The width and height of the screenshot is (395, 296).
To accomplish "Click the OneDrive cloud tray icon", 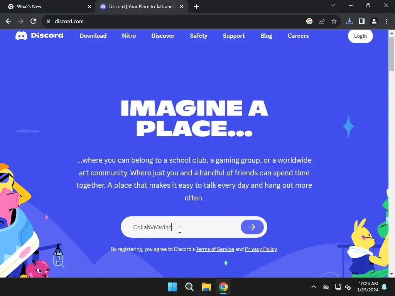I will click(326, 287).
